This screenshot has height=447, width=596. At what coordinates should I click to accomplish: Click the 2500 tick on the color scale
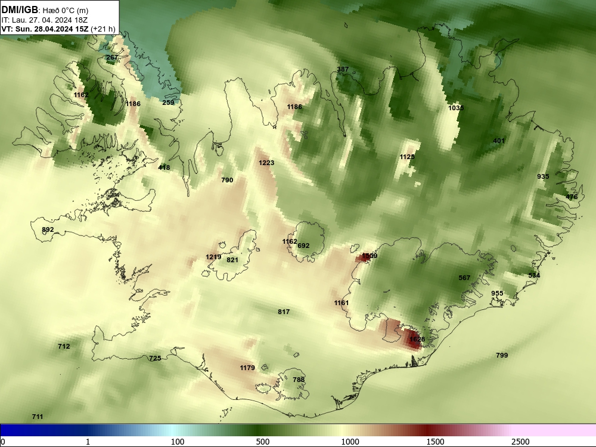pyautogui.click(x=520, y=442)
